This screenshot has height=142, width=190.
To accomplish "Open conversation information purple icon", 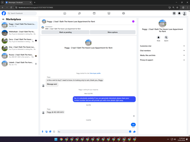I will point(133,22).
